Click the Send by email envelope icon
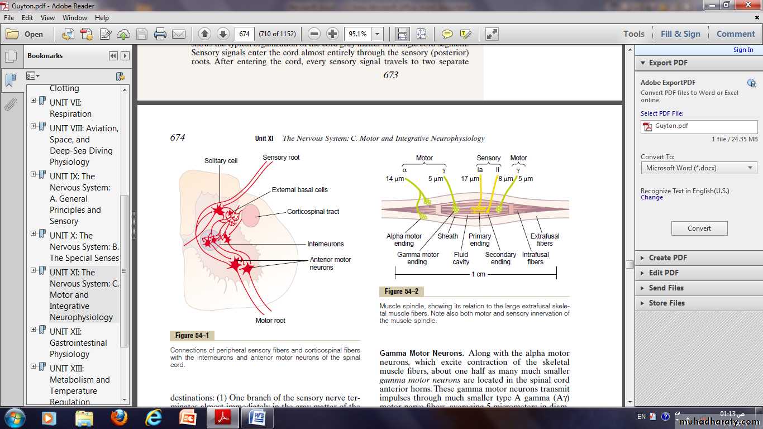 pyautogui.click(x=179, y=34)
